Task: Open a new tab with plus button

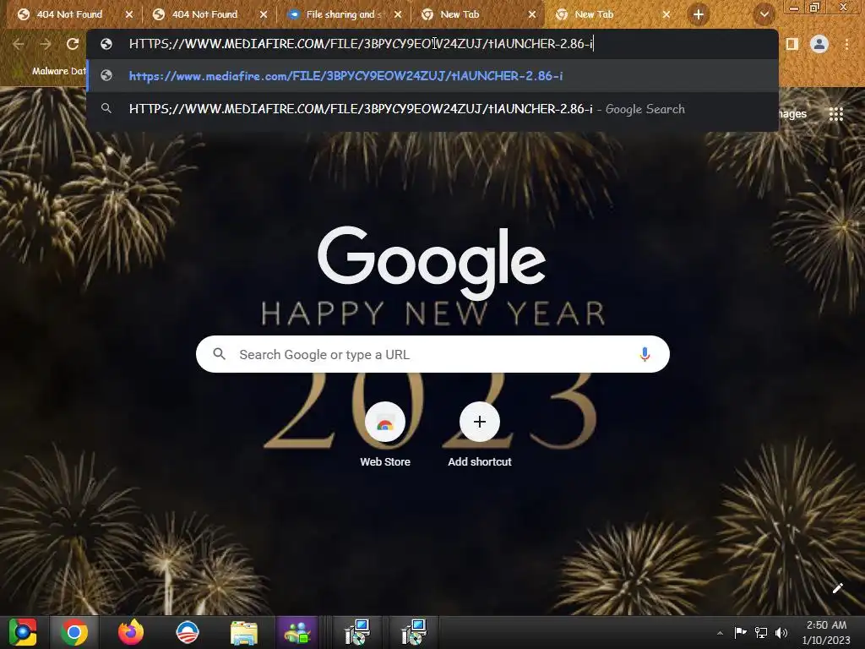Action: click(699, 15)
